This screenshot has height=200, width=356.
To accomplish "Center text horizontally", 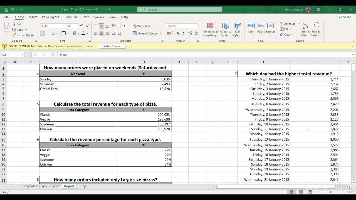I will (101, 33).
